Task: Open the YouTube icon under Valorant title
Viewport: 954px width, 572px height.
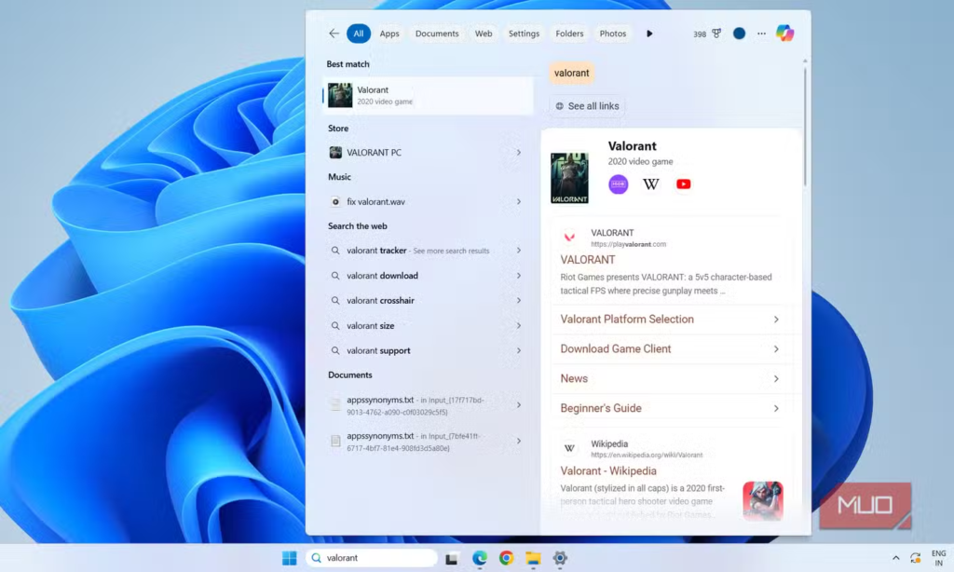Action: [684, 184]
